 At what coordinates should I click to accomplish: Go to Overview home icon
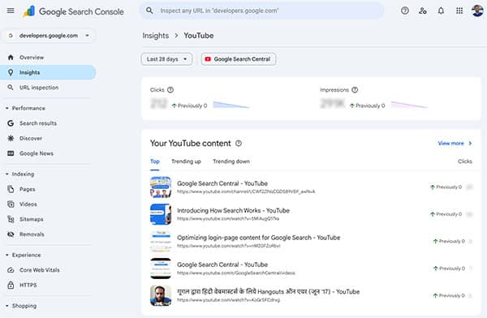click(x=11, y=58)
